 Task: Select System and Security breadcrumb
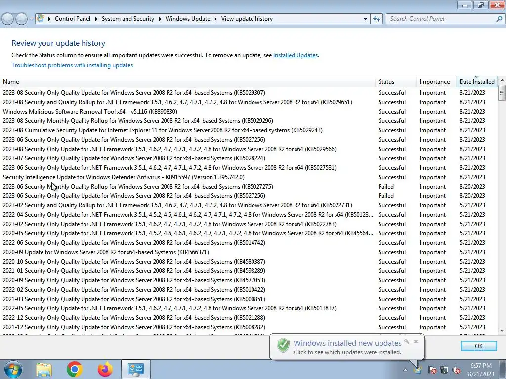(x=128, y=19)
